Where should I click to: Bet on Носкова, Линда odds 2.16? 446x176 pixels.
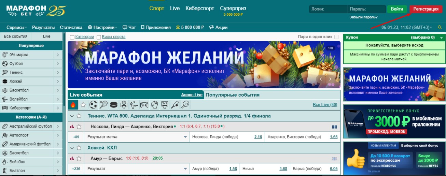point(258,137)
